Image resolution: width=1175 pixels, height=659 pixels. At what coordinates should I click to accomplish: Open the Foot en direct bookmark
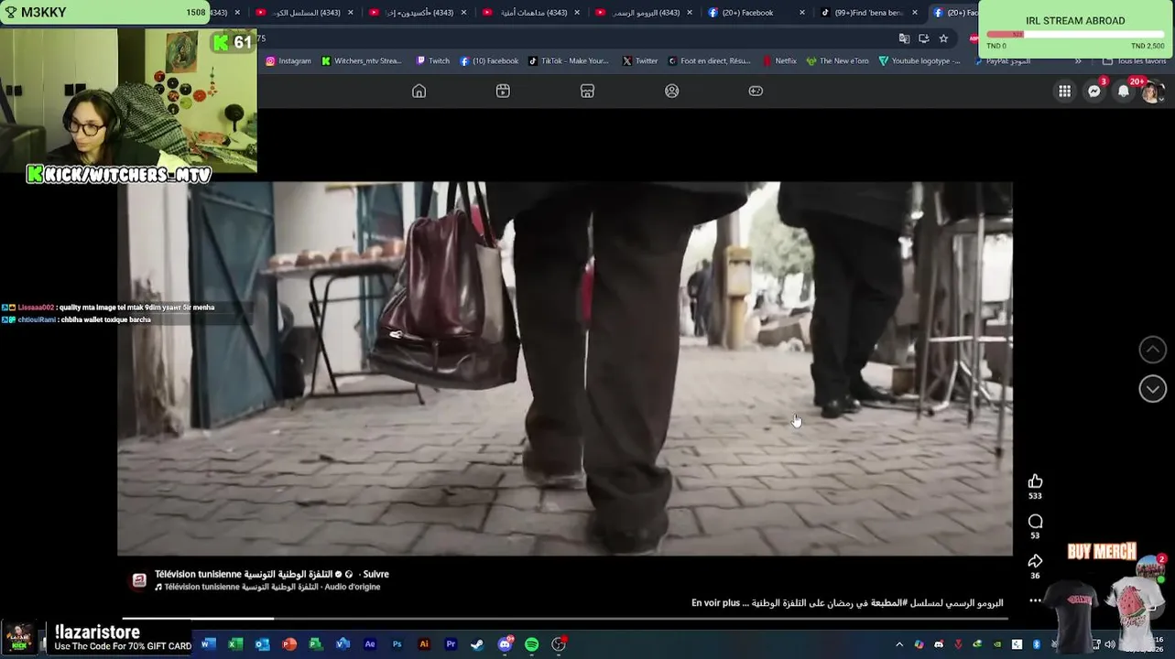710,61
